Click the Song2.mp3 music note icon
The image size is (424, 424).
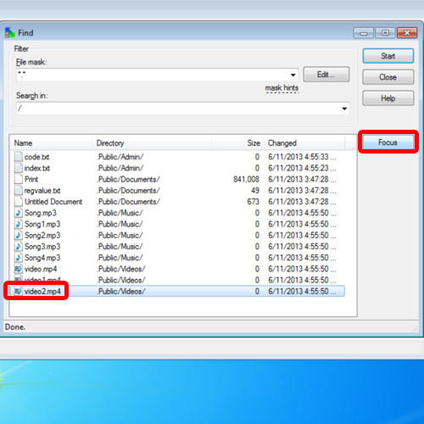pyautogui.click(x=19, y=235)
